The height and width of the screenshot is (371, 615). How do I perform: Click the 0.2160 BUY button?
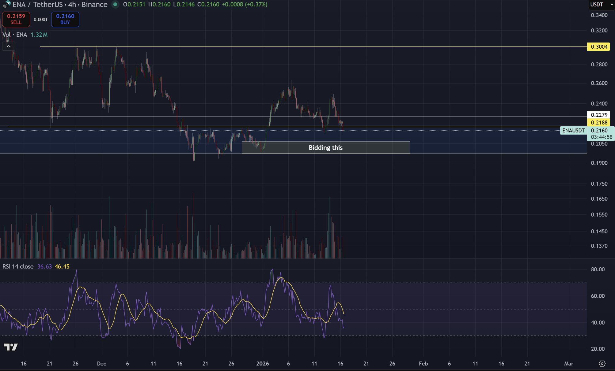tap(65, 19)
